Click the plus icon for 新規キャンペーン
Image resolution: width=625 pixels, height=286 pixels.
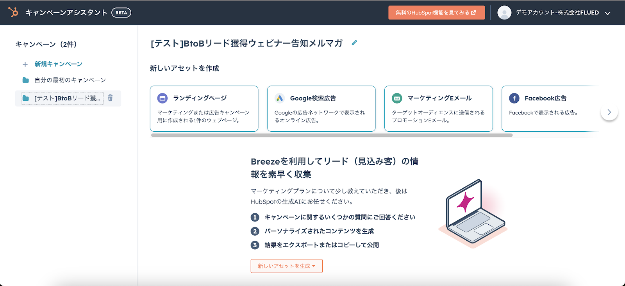coord(25,64)
